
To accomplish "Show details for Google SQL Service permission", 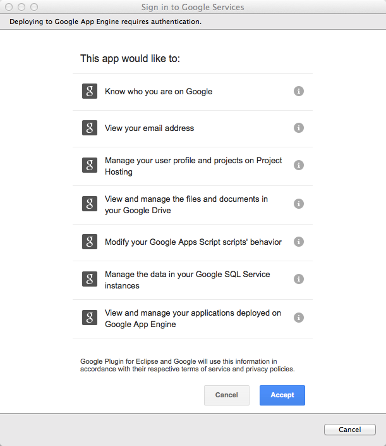I will [x=299, y=279].
